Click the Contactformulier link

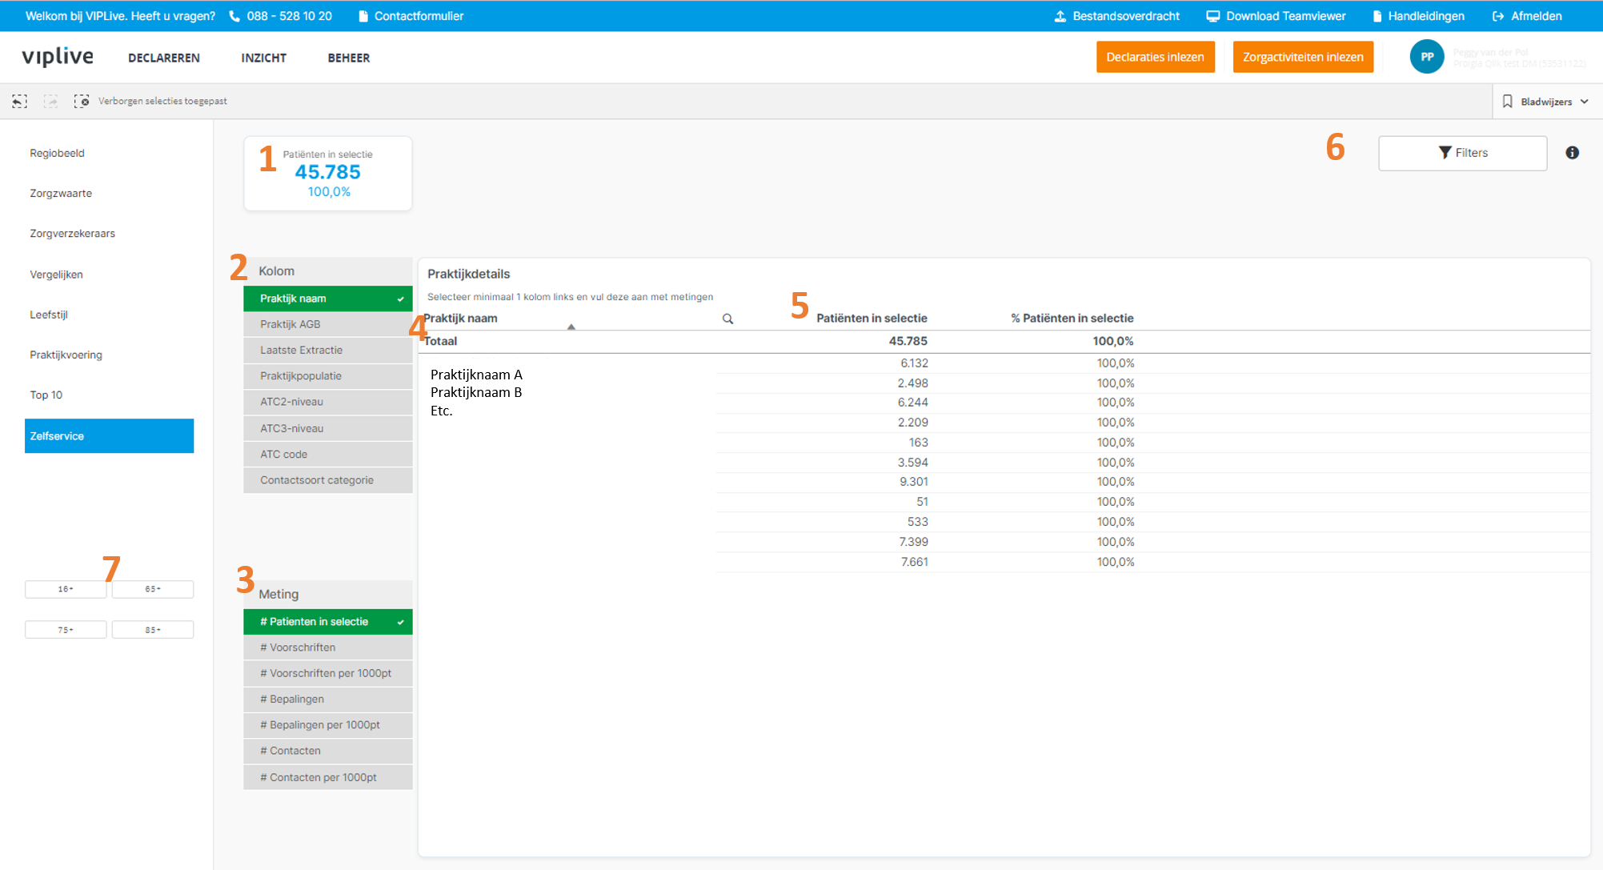click(x=419, y=16)
